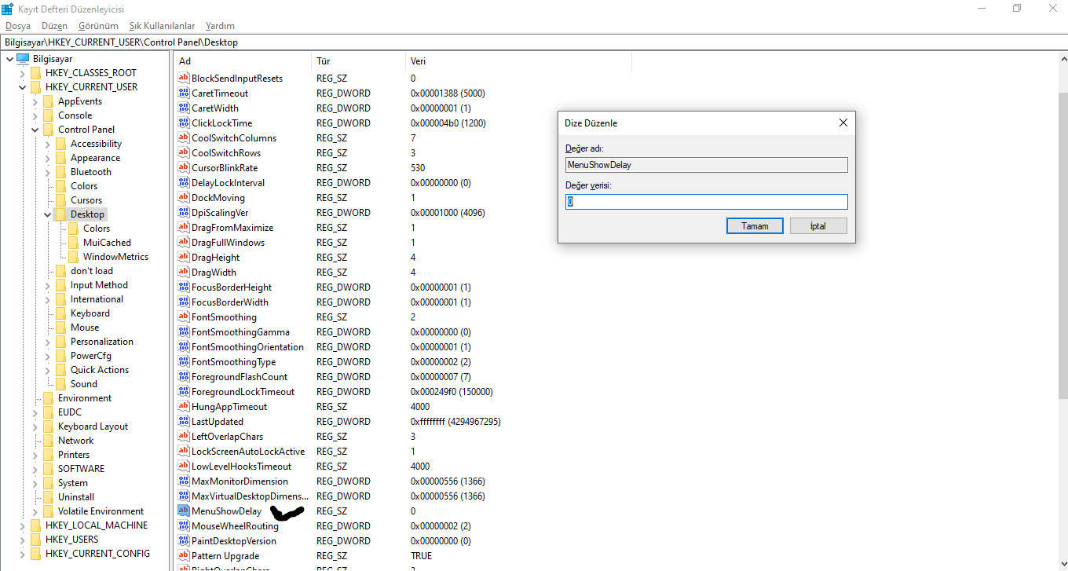The height and width of the screenshot is (571, 1068).
Task: Cancel with the İptal button
Action: [x=818, y=226]
